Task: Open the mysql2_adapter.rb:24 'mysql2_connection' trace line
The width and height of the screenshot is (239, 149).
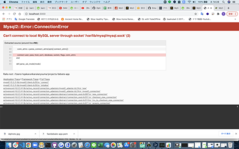Action: [x=52, y=91]
